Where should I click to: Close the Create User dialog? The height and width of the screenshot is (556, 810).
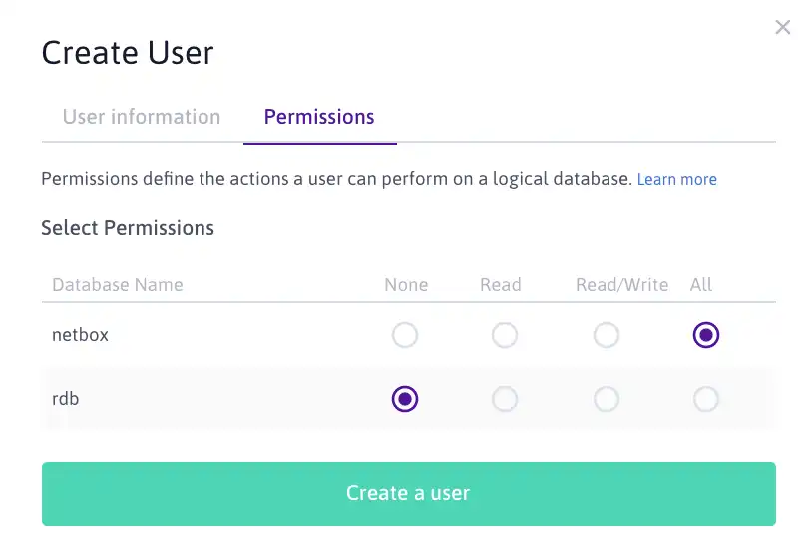(x=783, y=27)
